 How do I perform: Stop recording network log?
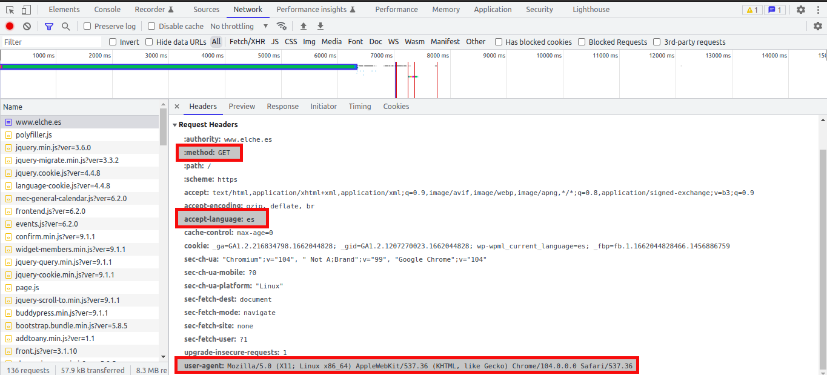click(10, 26)
